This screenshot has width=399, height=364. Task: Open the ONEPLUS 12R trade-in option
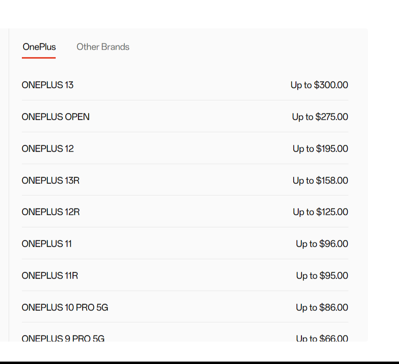[50, 212]
